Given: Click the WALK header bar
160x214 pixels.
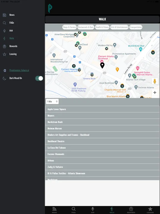Looking at the screenshot, I should pos(102,19).
